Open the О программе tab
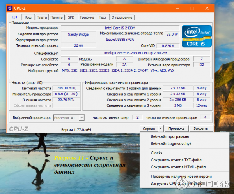The height and width of the screenshot is (194, 234). point(121,17)
